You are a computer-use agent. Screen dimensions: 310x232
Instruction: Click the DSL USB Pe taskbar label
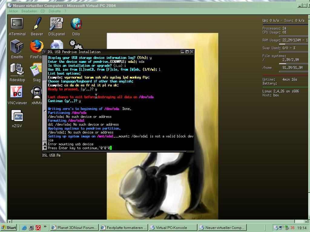(51, 155)
